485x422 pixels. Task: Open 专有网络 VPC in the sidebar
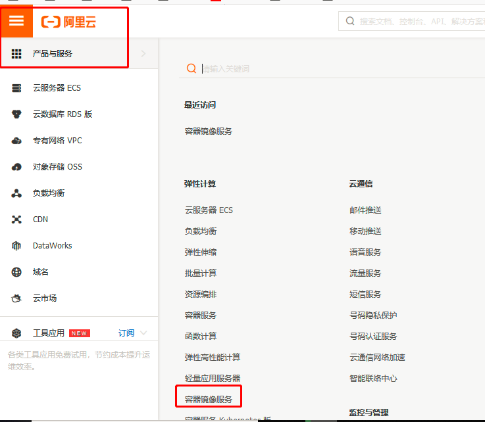click(x=57, y=141)
